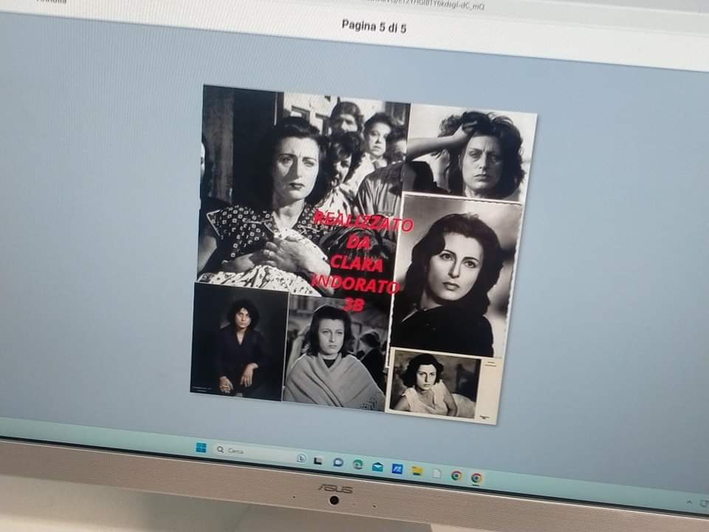Switch to the first Chrome taskbar icon

[x=456, y=475]
